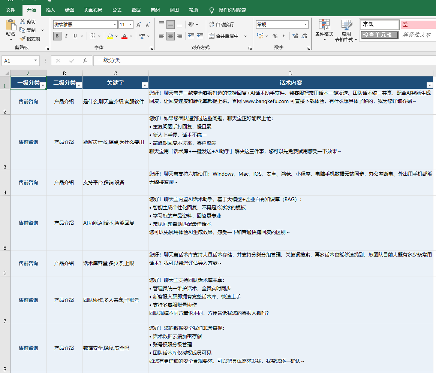Decrease decimal places

(x=304, y=36)
